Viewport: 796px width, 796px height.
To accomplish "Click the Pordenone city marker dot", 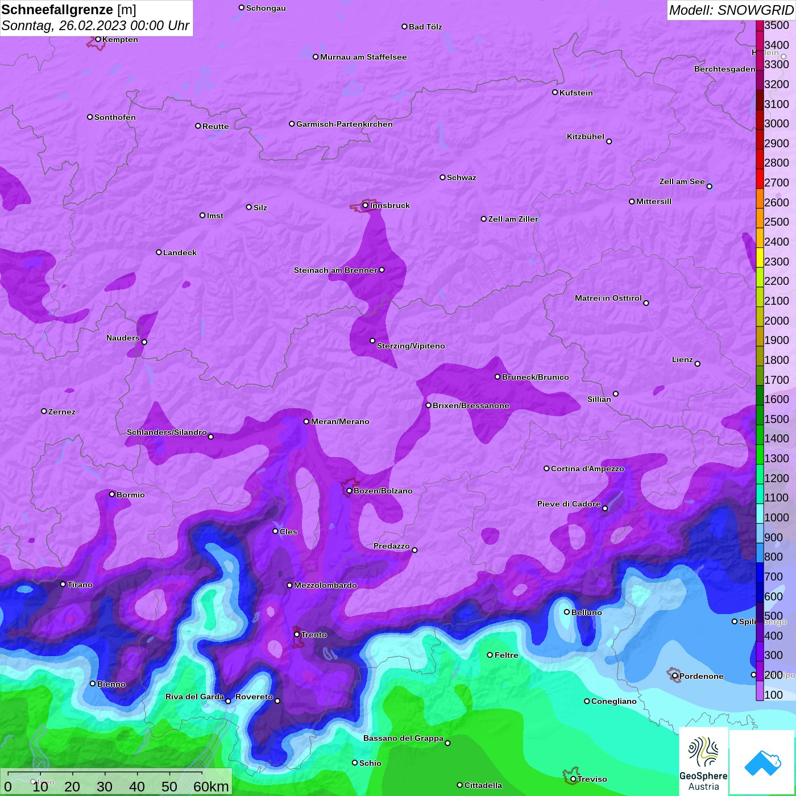I will (x=675, y=676).
